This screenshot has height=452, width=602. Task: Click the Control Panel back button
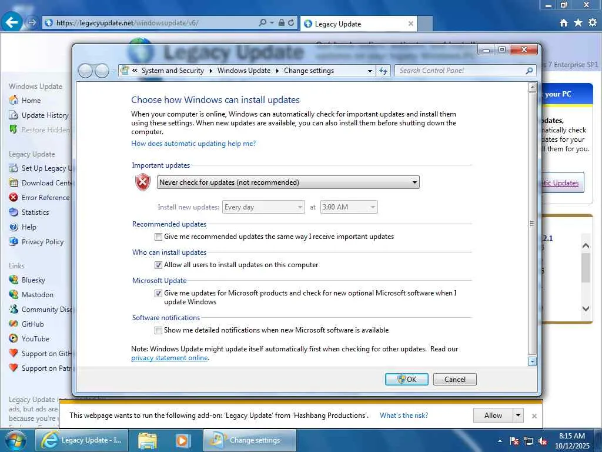click(x=85, y=71)
